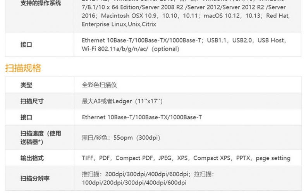306x193 pixels.
Task: Click the 支持的操作系统 row label
Action: click(41, 3)
